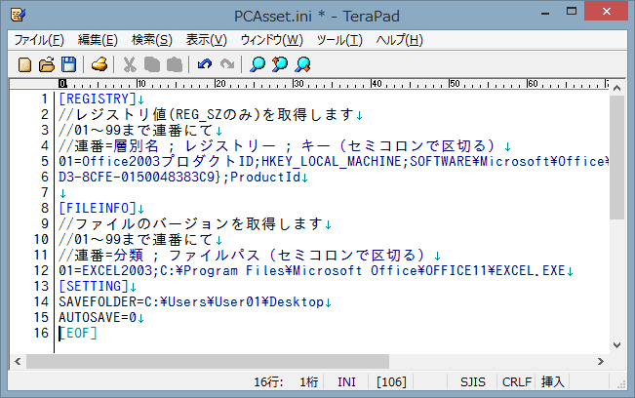Click the horizontal scrollbar thumb
The height and width of the screenshot is (398, 635).
(x=208, y=361)
